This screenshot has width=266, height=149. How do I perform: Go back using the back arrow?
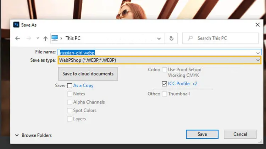coord(17,38)
